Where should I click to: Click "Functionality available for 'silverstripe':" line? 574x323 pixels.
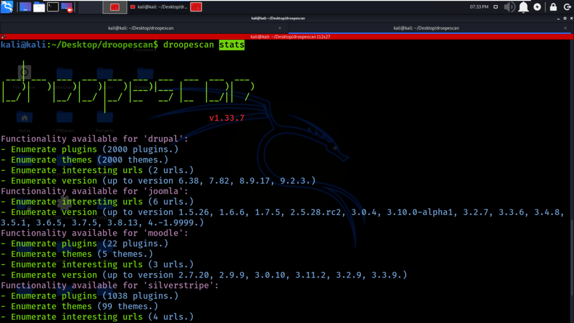[110, 285]
